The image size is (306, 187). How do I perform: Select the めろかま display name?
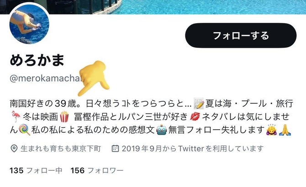pos(37,60)
